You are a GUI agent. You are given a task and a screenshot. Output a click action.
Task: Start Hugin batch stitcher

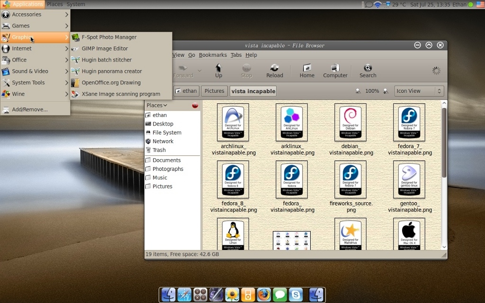pos(121,60)
